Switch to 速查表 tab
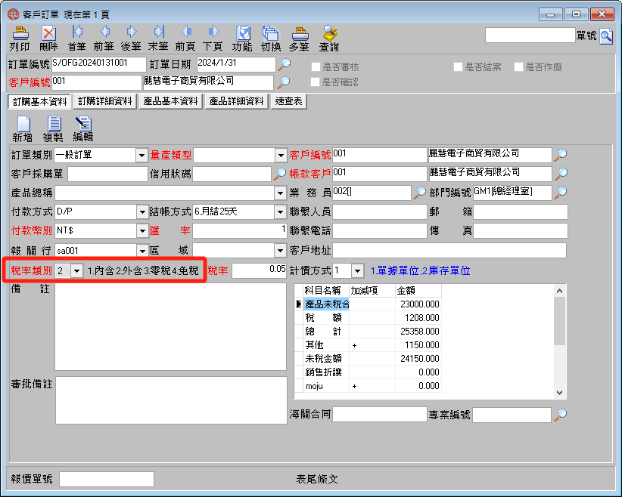 pos(289,101)
